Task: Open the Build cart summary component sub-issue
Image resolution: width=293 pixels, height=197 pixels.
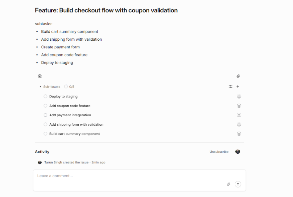Action: coord(74,134)
